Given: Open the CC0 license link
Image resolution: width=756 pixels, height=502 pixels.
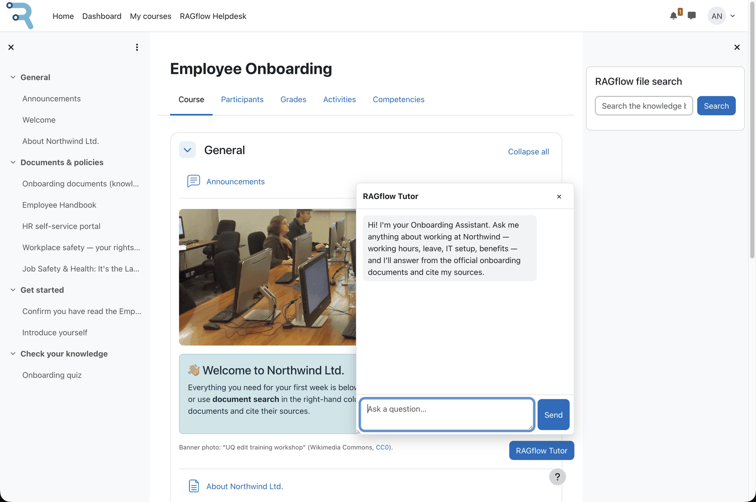Looking at the screenshot, I should click(382, 447).
